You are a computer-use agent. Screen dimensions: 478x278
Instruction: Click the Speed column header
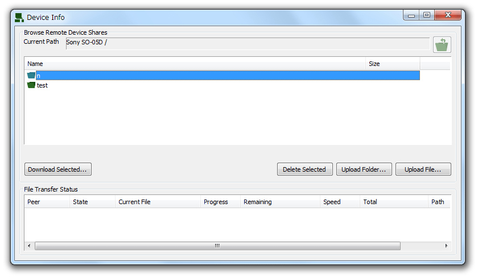pos(340,202)
